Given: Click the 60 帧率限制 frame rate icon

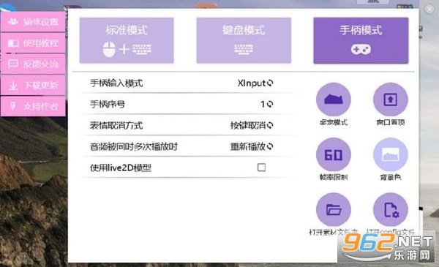Looking at the screenshot, I should click(333, 154).
